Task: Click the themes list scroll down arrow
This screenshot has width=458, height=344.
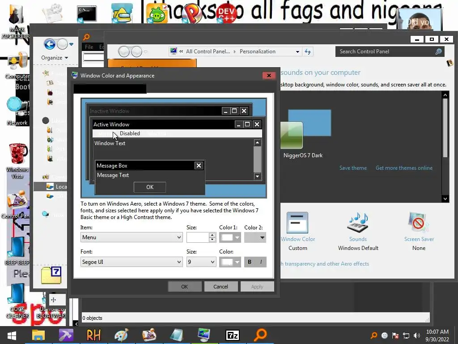Action: [x=445, y=198]
